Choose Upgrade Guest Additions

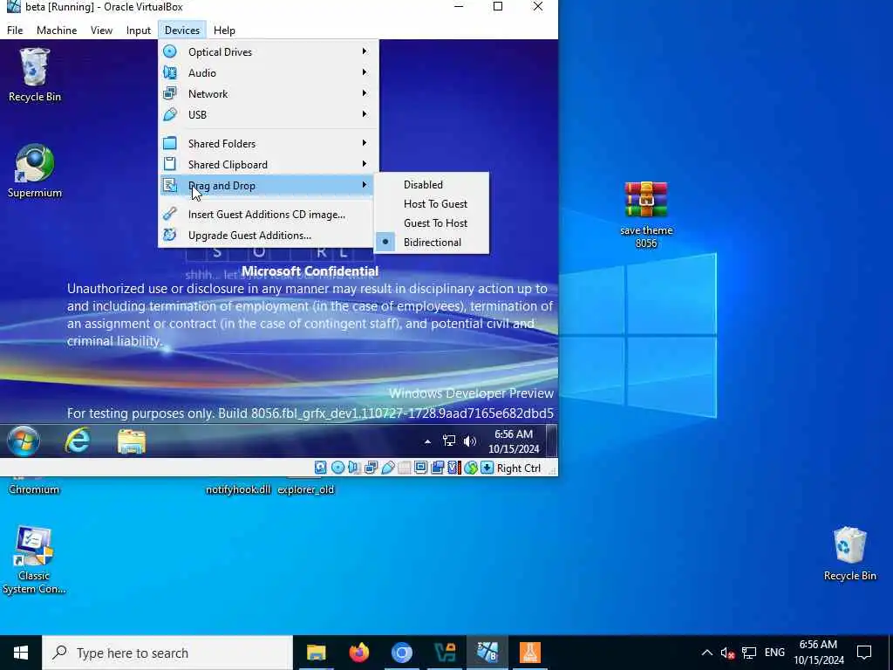tap(267, 236)
